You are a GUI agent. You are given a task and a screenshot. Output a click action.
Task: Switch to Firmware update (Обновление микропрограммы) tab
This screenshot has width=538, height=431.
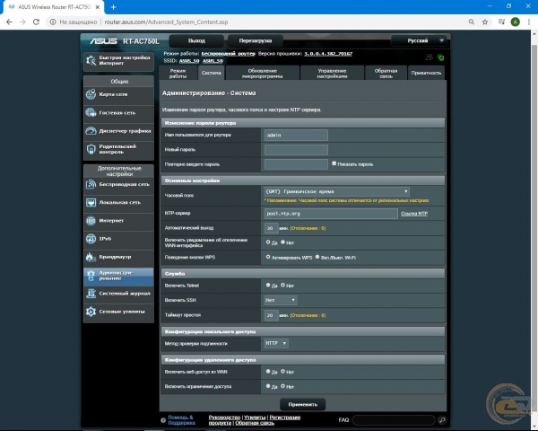click(x=263, y=74)
